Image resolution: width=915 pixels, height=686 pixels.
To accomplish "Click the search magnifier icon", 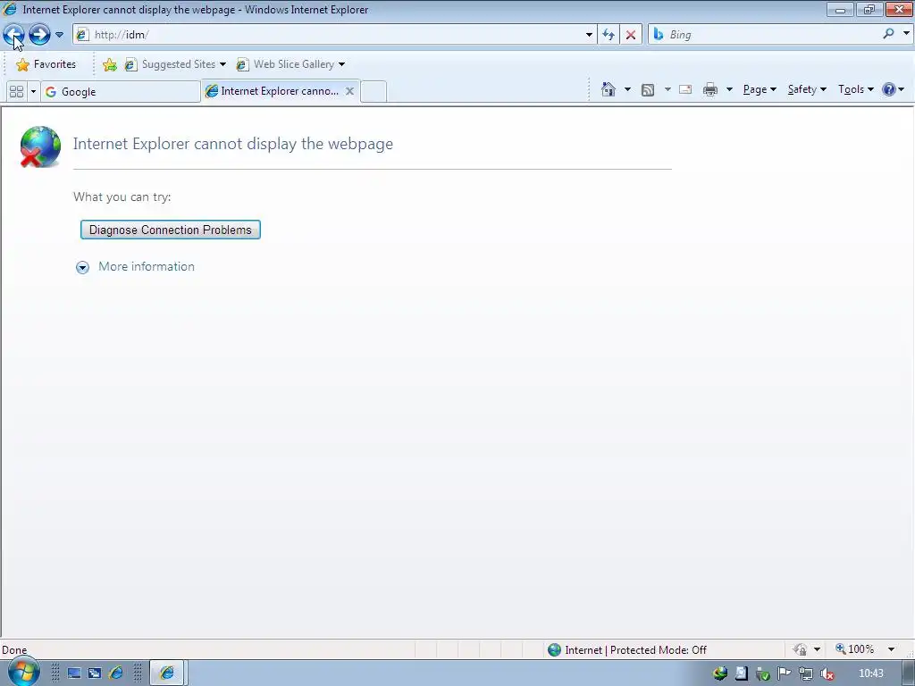I will 889,34.
